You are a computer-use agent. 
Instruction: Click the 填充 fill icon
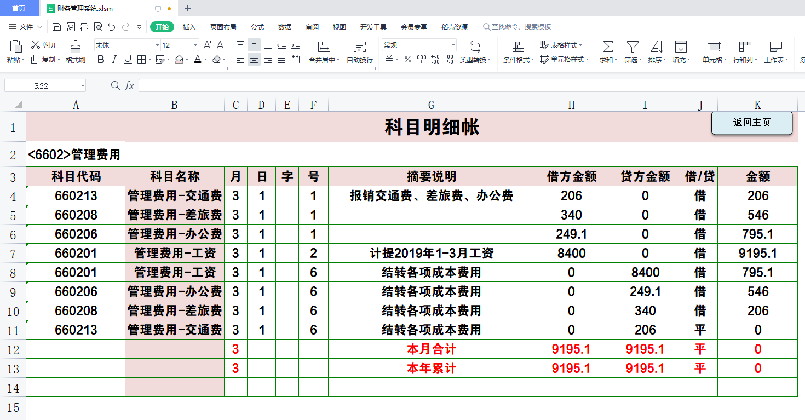(x=681, y=48)
